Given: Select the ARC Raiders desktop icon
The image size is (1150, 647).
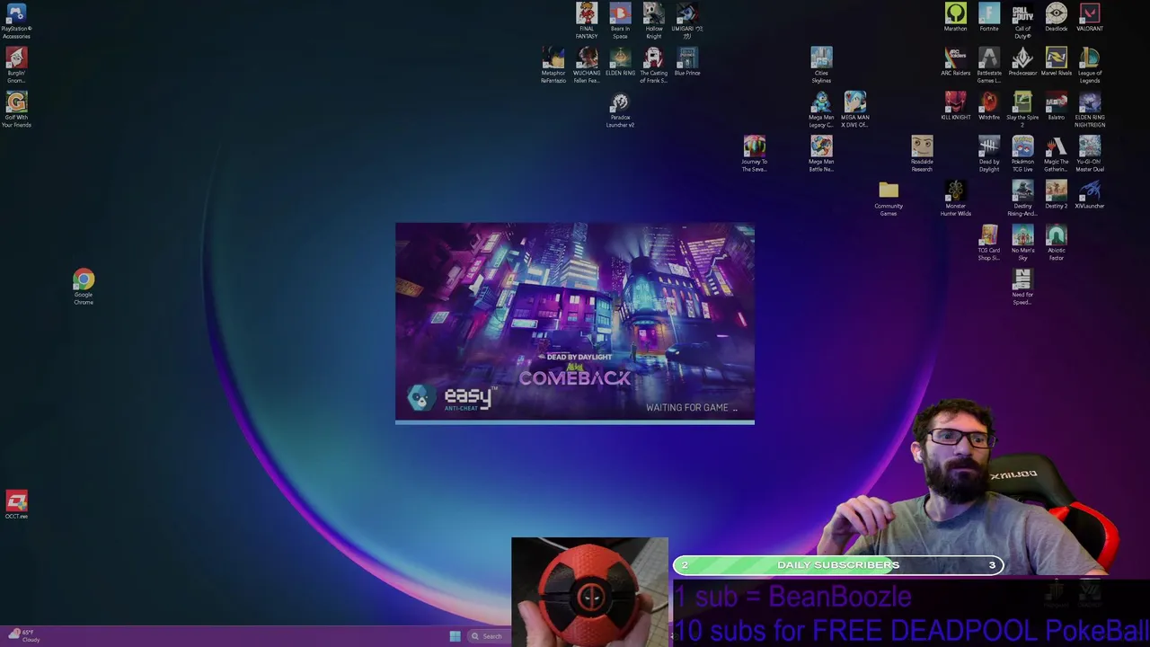Looking at the screenshot, I should click(x=956, y=62).
